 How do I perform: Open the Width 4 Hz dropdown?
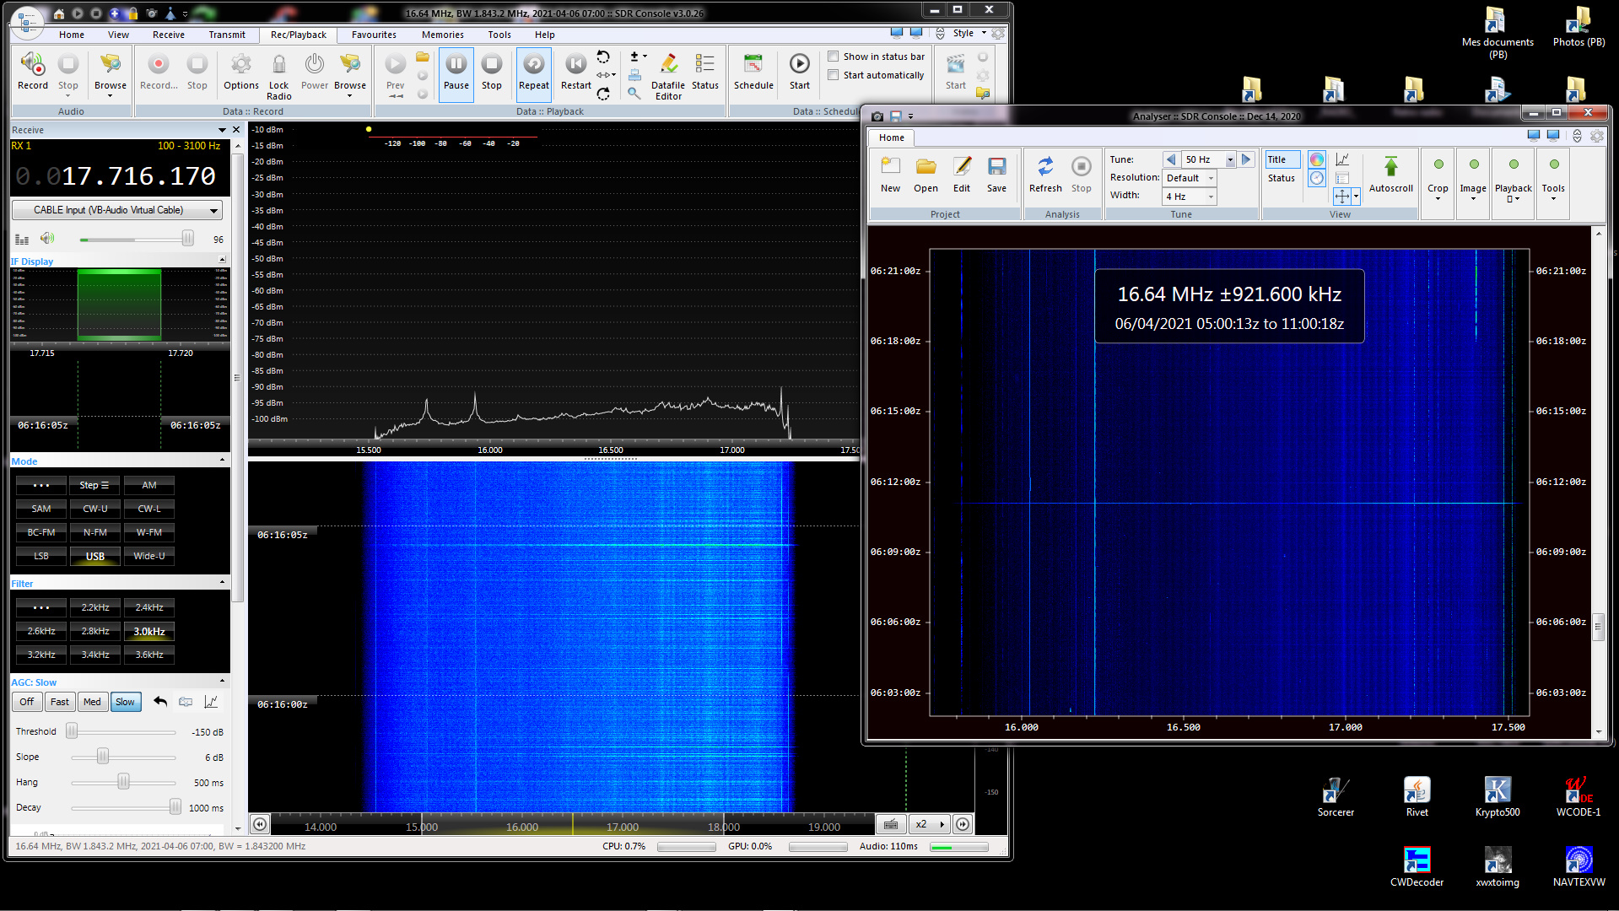pyautogui.click(x=1211, y=197)
